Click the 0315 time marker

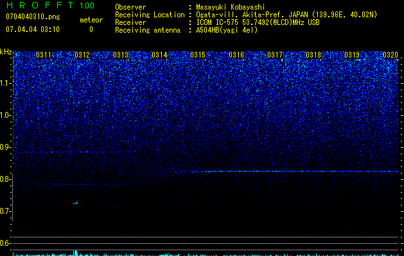198,55
